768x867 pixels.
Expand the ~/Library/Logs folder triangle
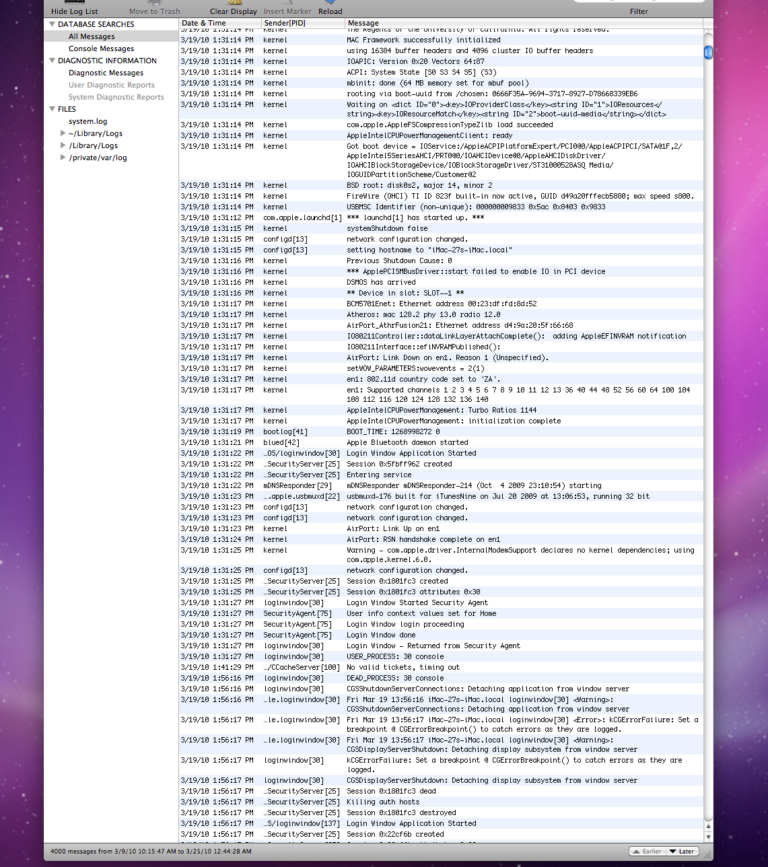(x=63, y=133)
